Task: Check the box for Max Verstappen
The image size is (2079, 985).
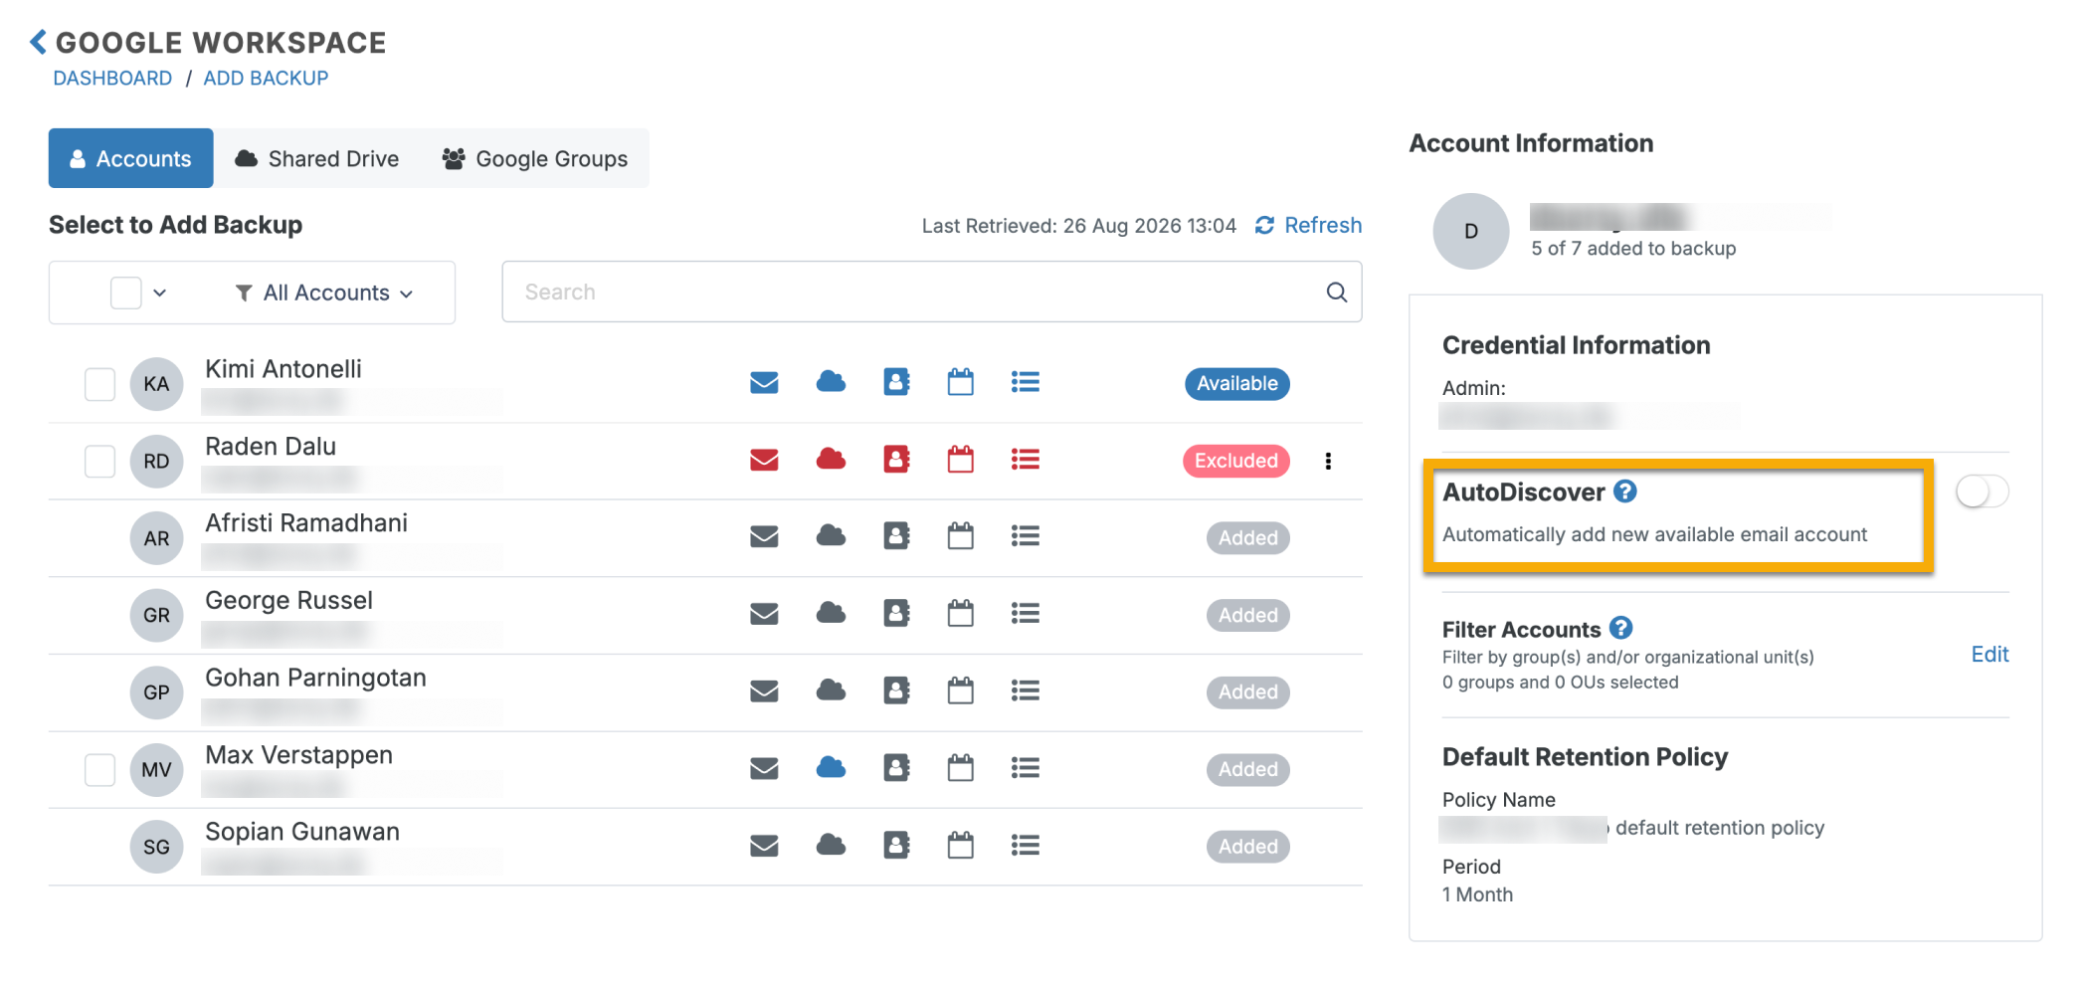Action: (99, 769)
